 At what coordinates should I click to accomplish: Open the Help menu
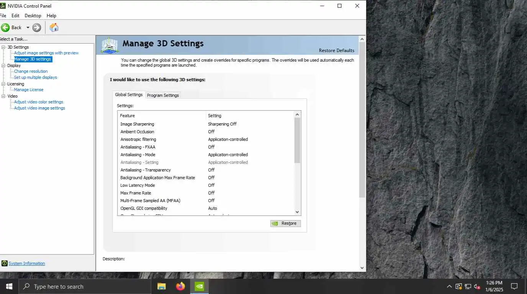point(51,16)
